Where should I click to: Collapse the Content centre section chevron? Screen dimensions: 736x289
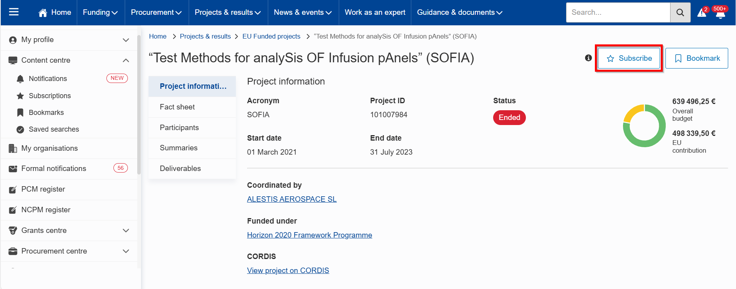(126, 60)
